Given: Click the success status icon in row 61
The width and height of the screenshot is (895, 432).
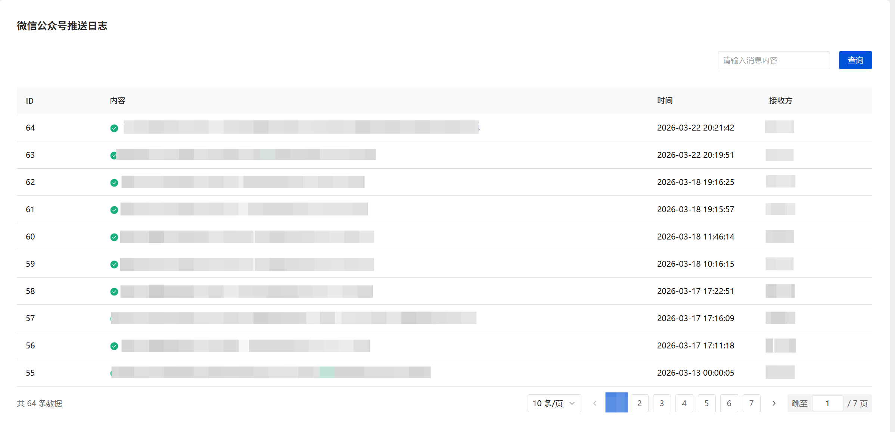Looking at the screenshot, I should (114, 210).
